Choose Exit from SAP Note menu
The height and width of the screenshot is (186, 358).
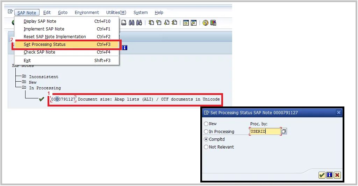(x=67, y=61)
